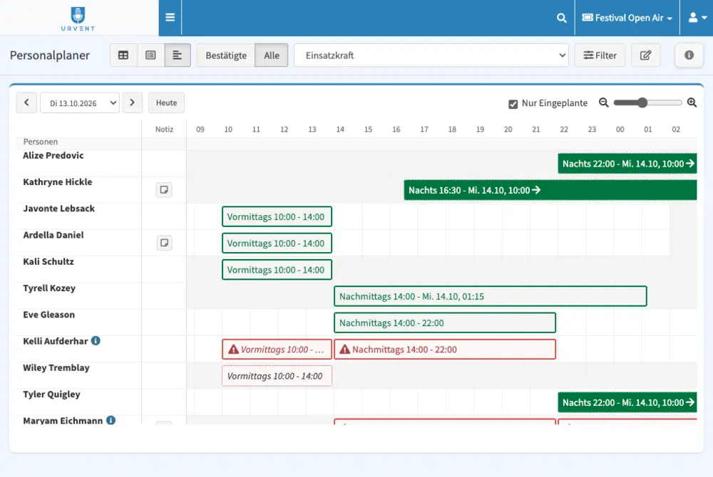Jump to today with Heute button
The image size is (713, 477).
[166, 103]
